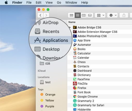Select the test disk under Locations

click(45, 82)
